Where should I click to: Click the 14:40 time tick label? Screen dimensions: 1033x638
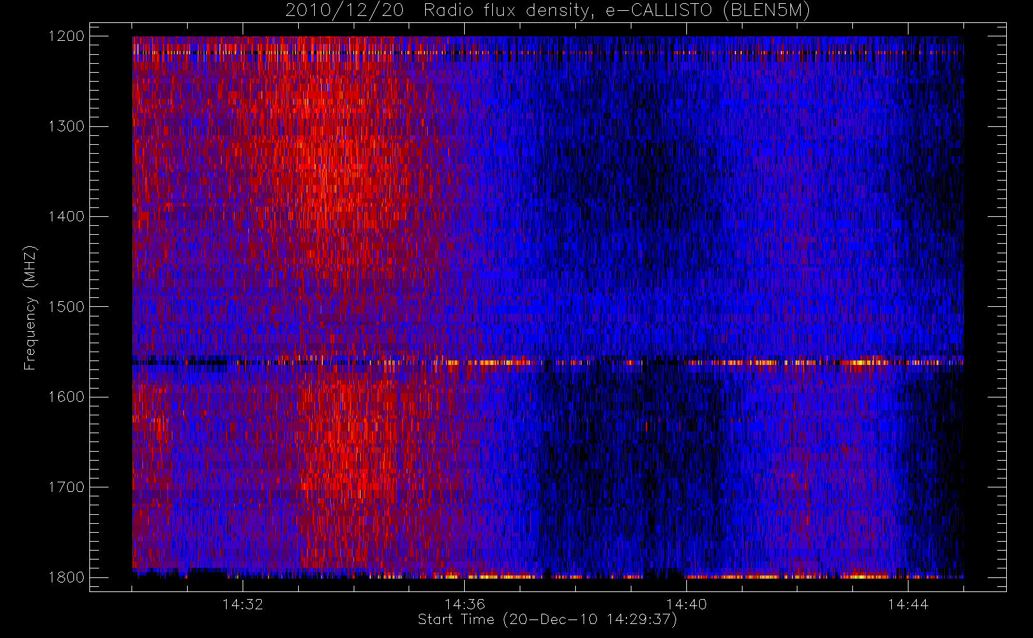pyautogui.click(x=686, y=604)
